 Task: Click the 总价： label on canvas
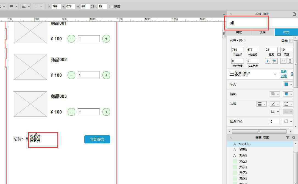[x=18, y=139]
